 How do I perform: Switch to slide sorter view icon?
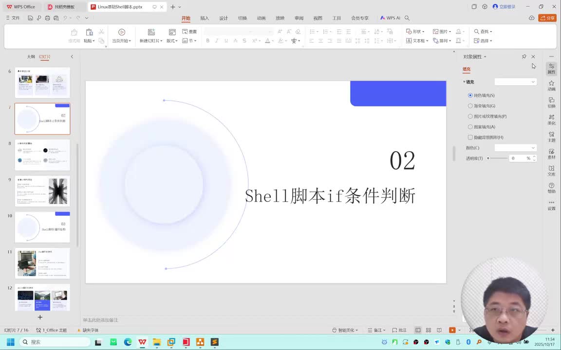428,330
